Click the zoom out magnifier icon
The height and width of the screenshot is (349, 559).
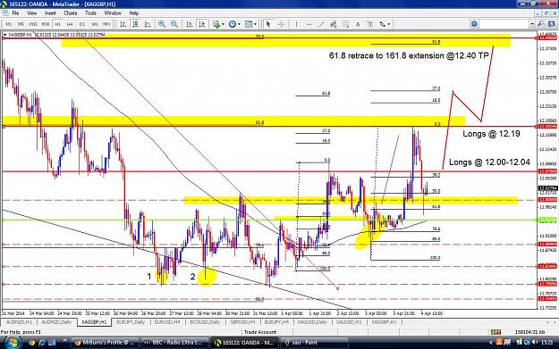[x=174, y=24]
